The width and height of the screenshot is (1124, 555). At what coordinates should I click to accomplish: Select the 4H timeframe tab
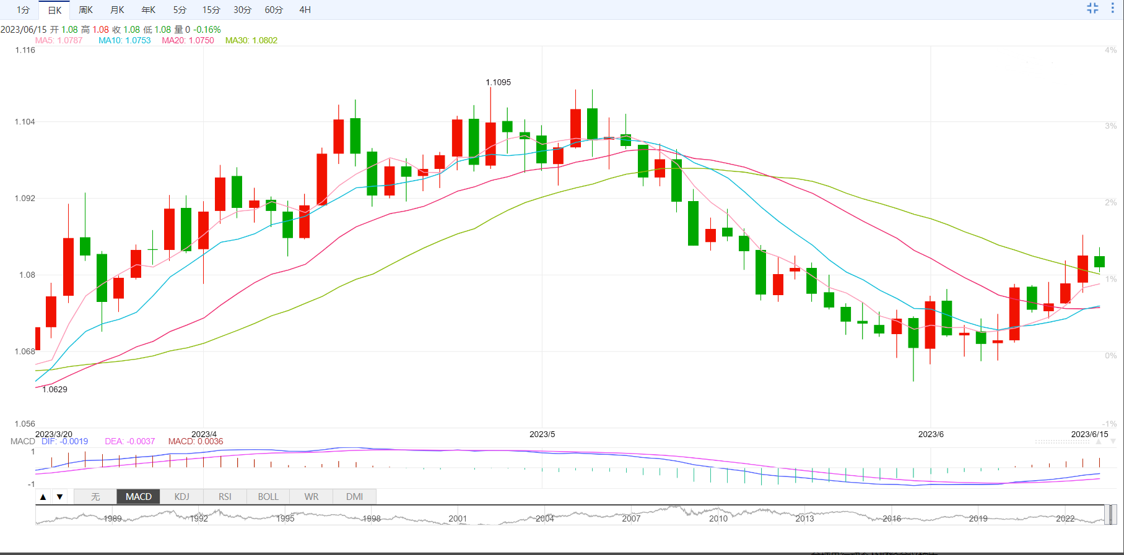tap(305, 10)
